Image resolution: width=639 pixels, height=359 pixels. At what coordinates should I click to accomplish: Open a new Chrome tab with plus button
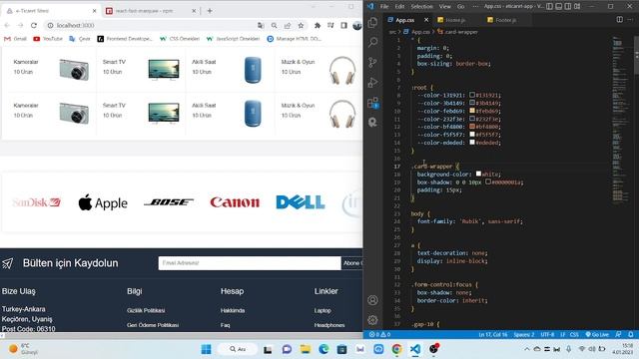click(210, 11)
